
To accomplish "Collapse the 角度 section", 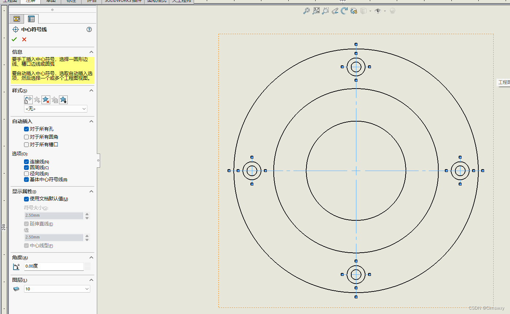I will point(91,257).
